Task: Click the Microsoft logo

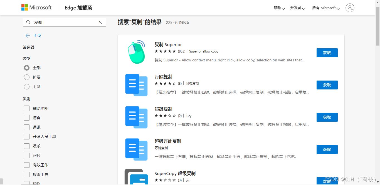Action: click(x=36, y=7)
